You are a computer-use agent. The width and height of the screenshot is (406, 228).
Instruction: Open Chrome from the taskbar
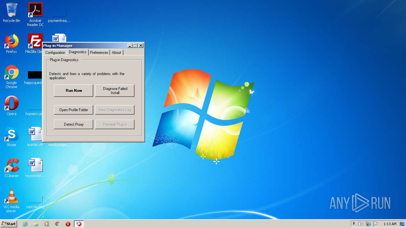click(57, 224)
